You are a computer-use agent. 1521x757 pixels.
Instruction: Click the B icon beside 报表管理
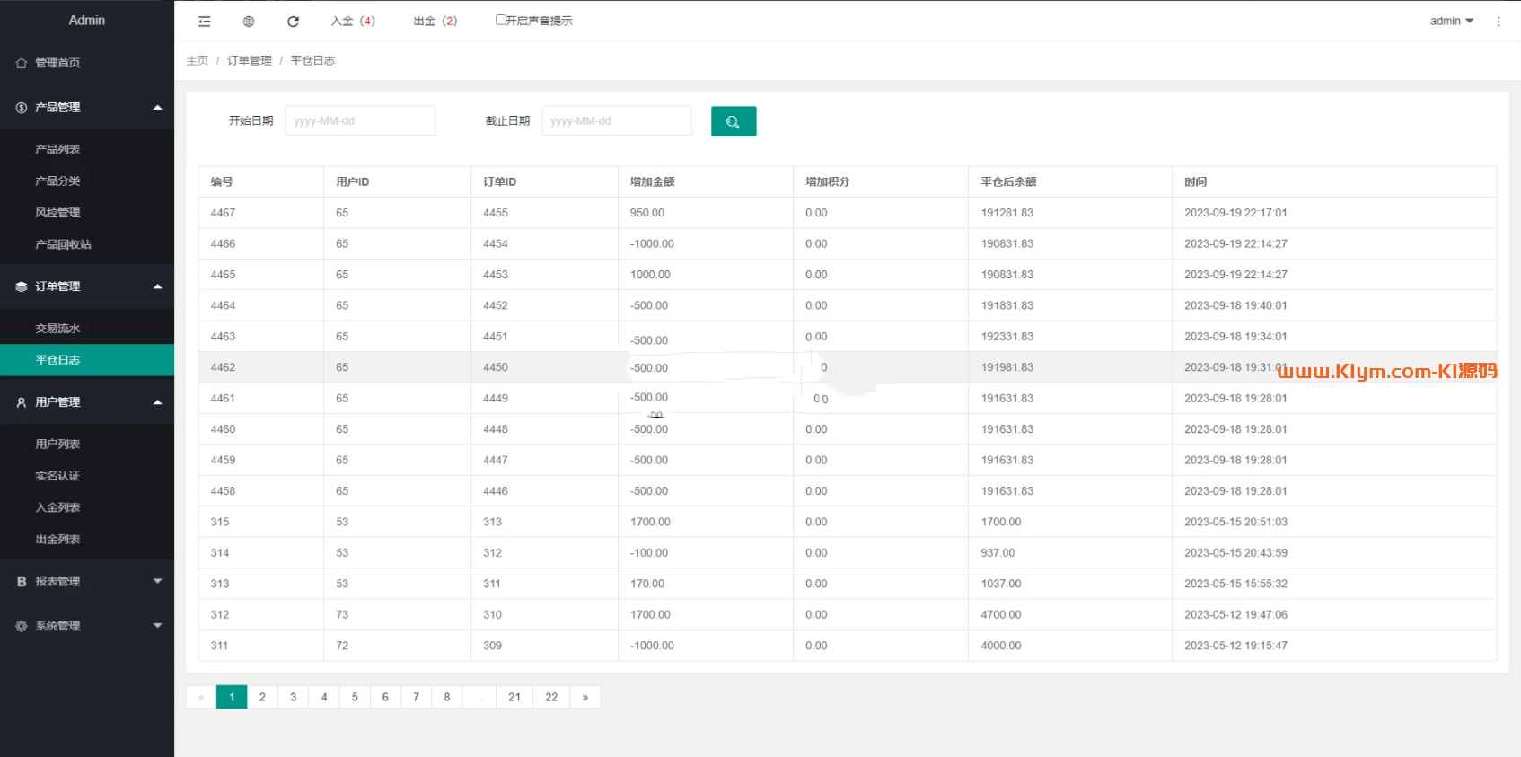point(22,582)
